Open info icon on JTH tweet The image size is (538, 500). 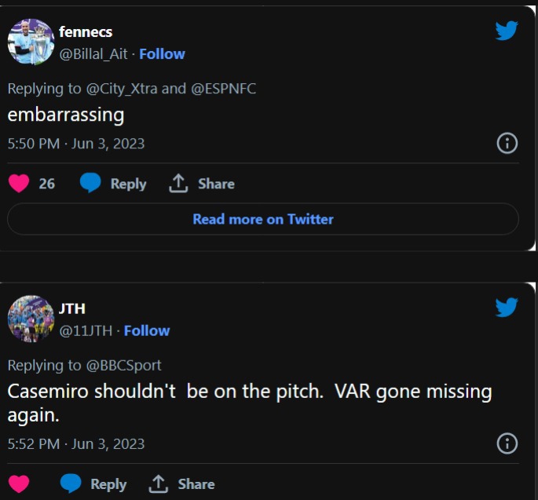coord(507,443)
